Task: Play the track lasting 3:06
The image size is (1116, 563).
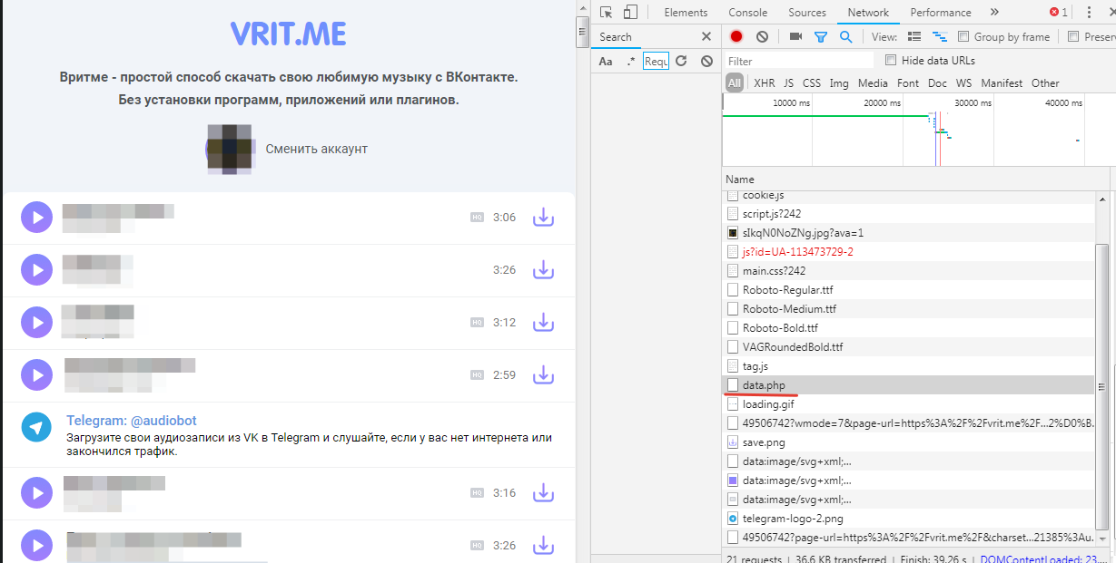Action: click(x=37, y=218)
